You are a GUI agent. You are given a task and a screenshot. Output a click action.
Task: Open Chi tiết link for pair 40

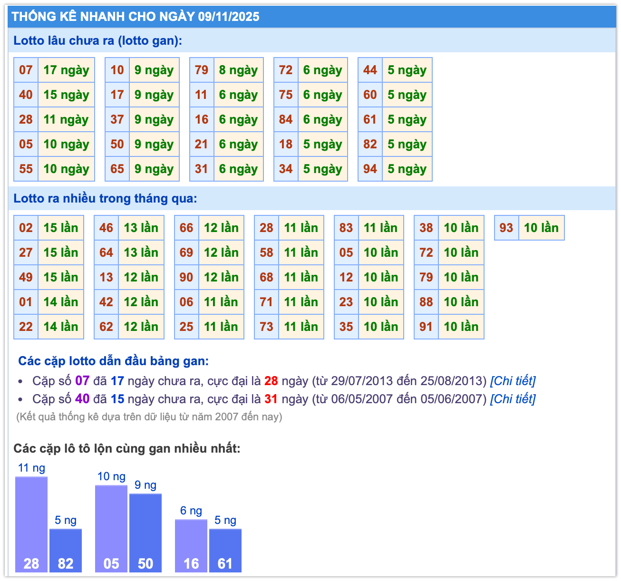pos(513,399)
